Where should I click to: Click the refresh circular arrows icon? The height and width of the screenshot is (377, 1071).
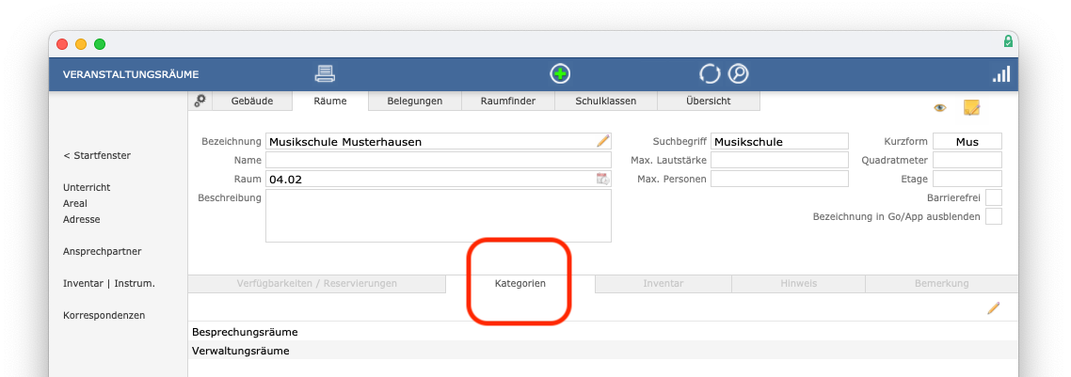click(x=710, y=73)
